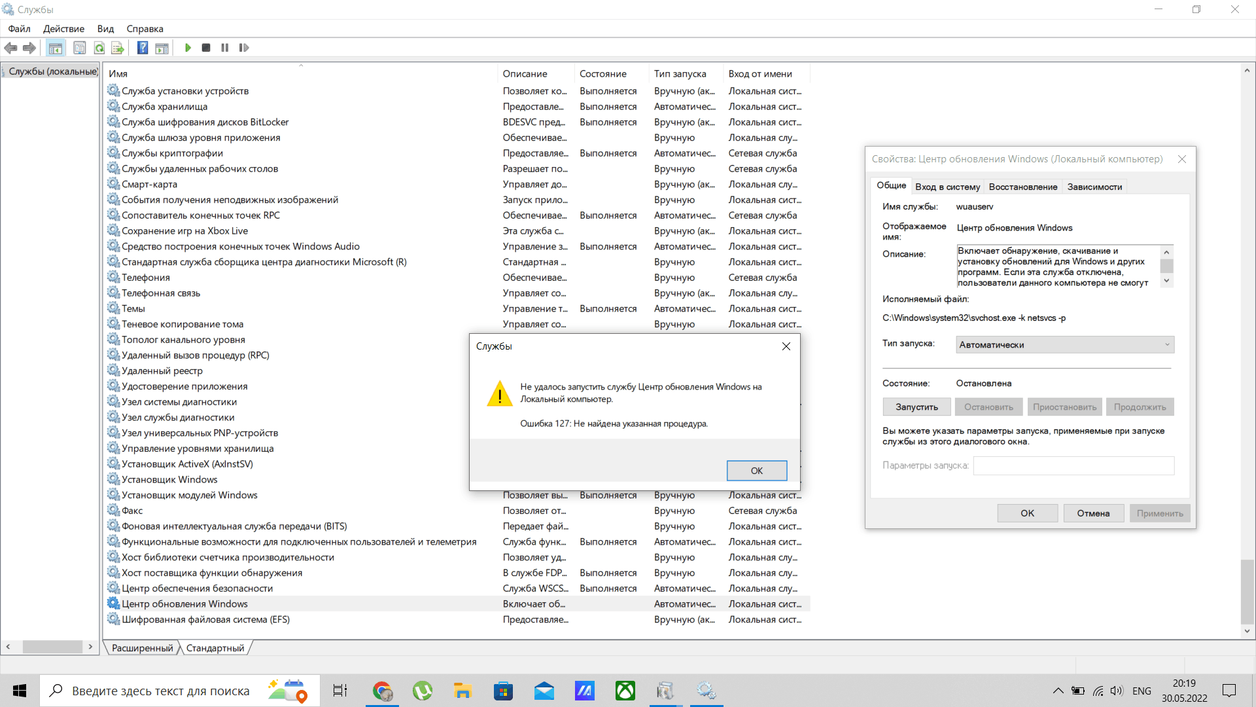Select Шифрованная файловая система (EFS) row
1256x707 pixels.
click(458, 619)
